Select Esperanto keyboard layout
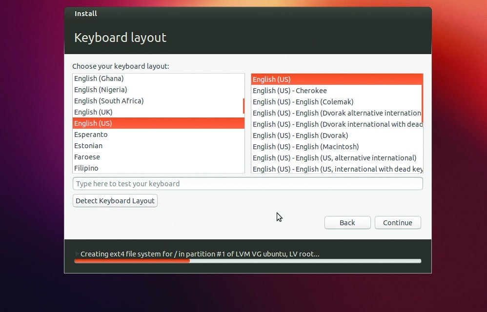The width and height of the screenshot is (487, 312). (91, 135)
